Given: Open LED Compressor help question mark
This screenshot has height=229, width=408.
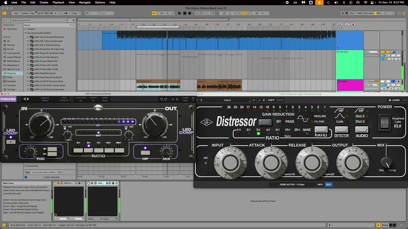Looking at the screenshot, I should (x=193, y=100).
